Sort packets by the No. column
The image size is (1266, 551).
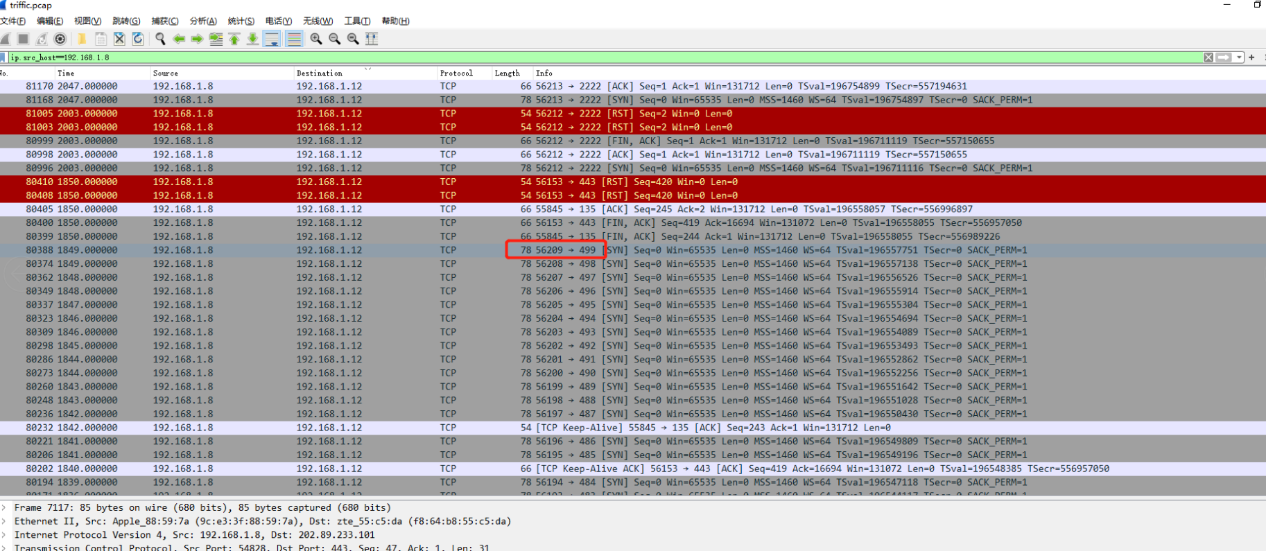click(27, 73)
